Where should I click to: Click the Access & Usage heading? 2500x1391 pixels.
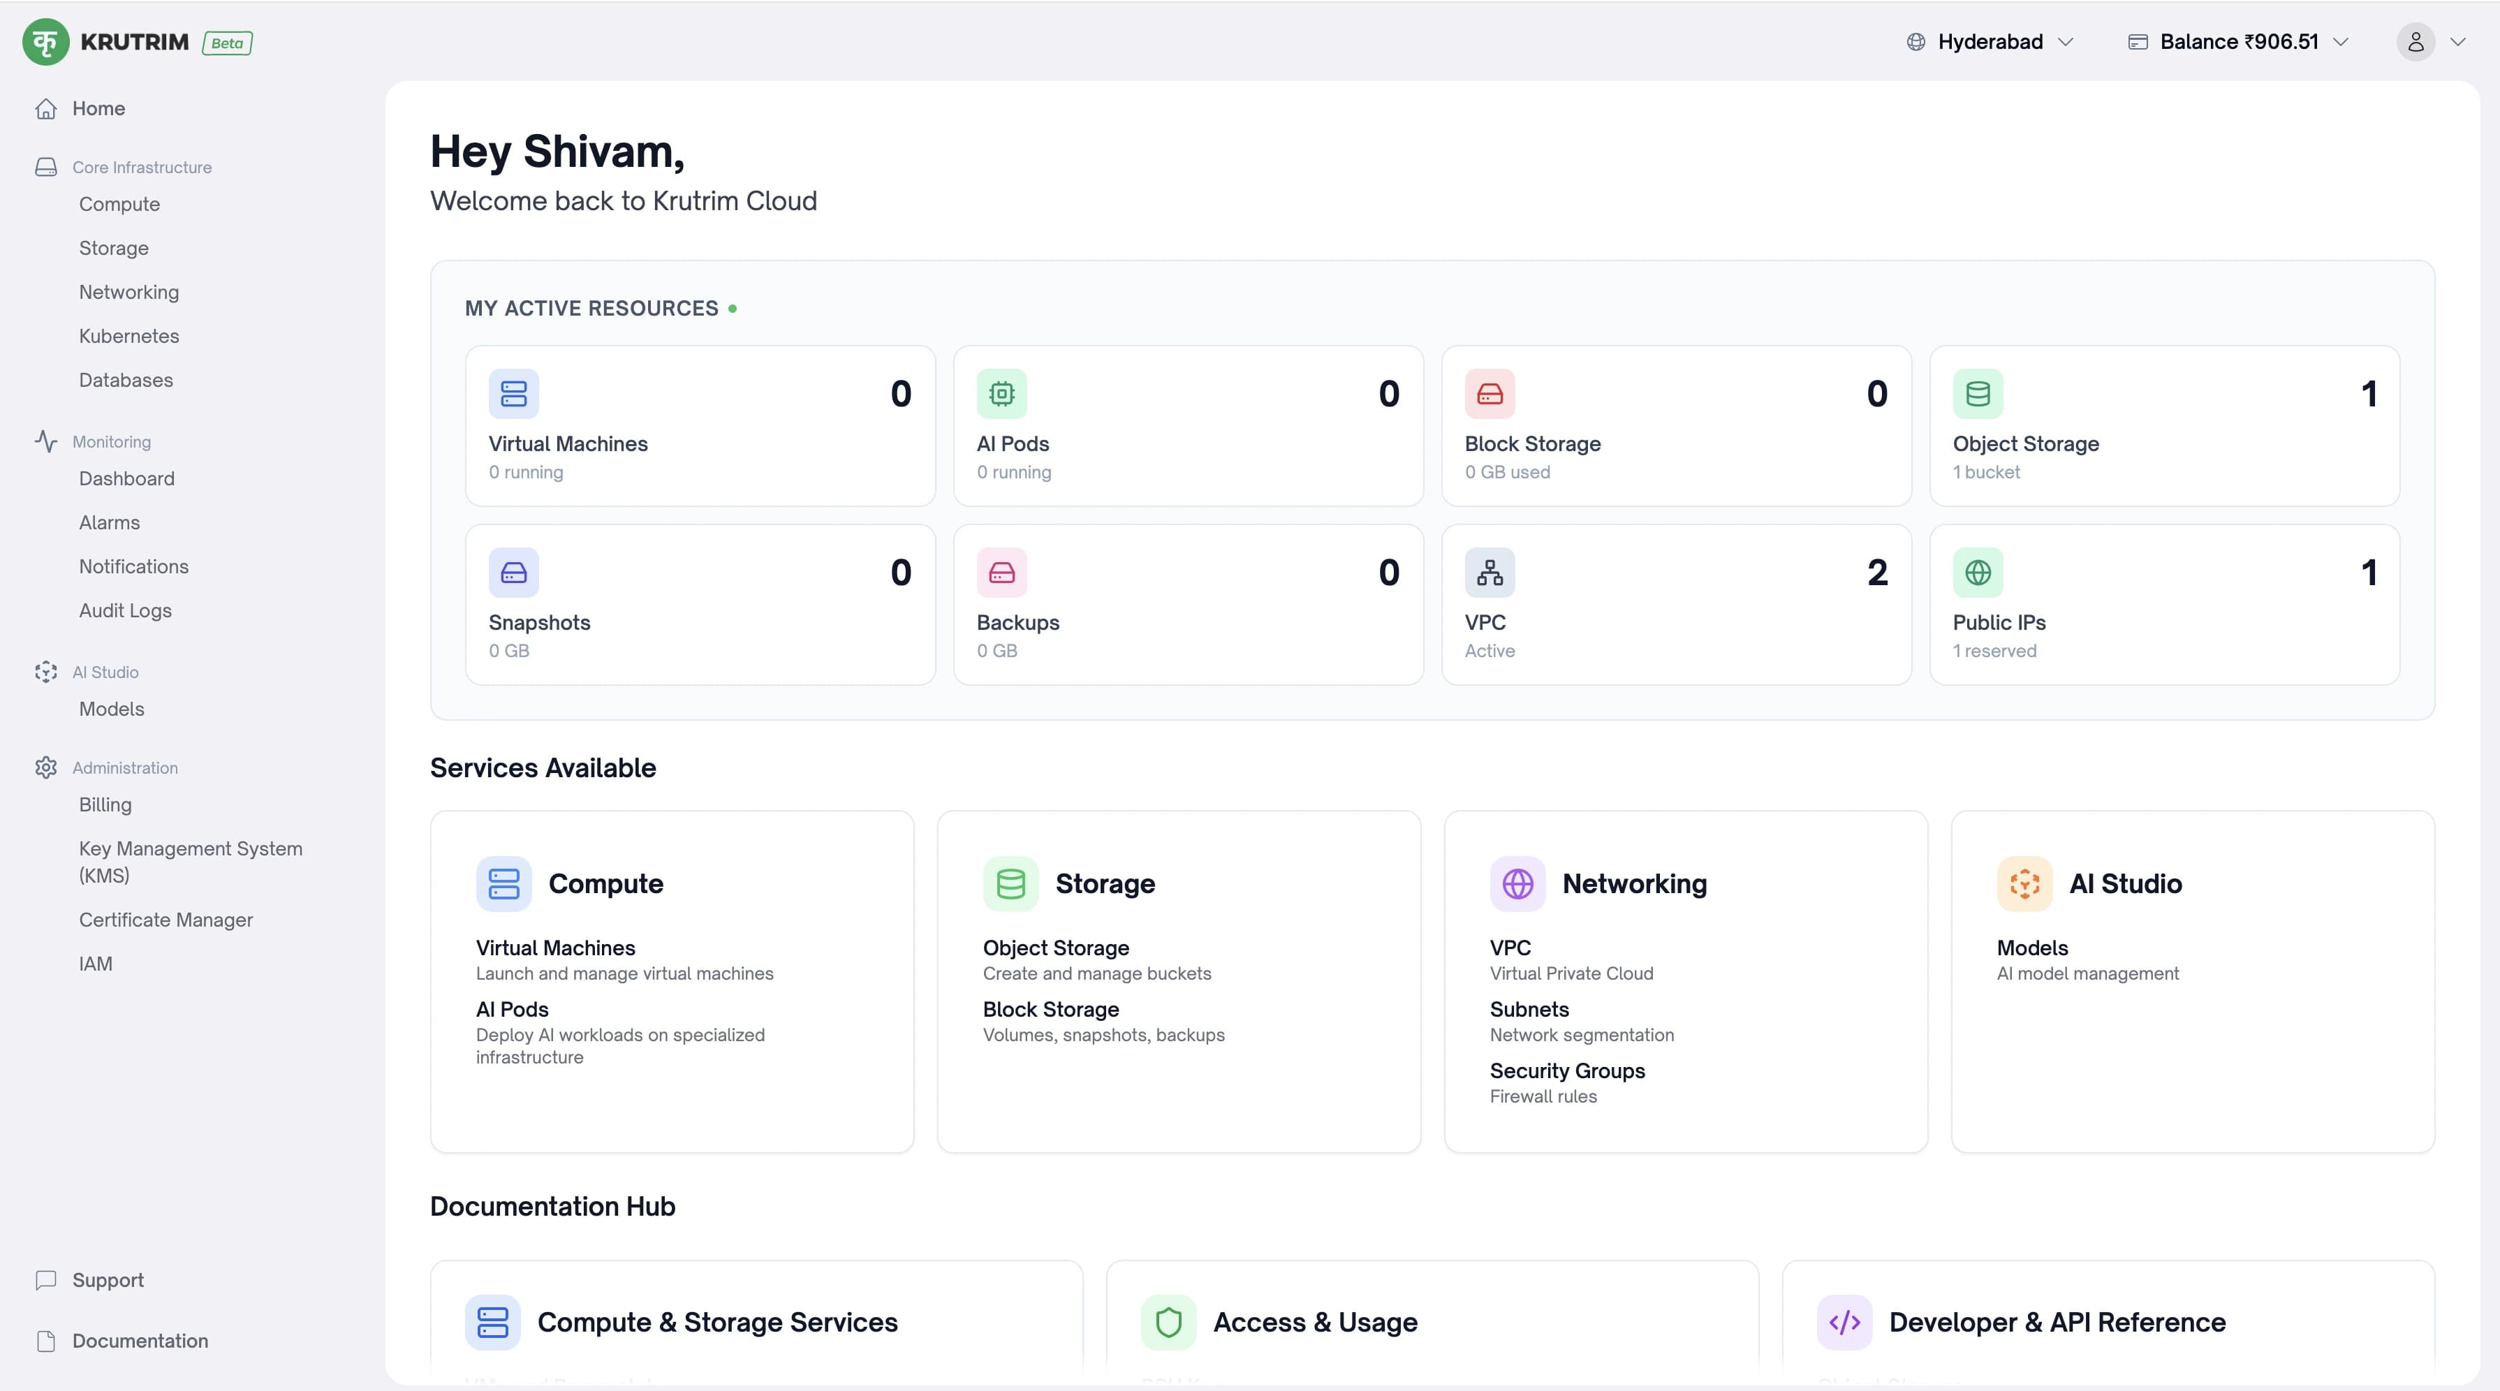pyautogui.click(x=1315, y=1322)
